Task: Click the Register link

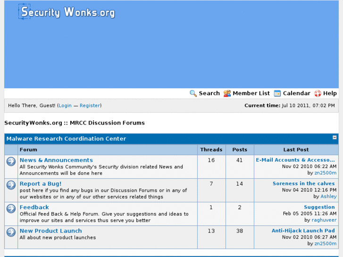Action: [x=90, y=106]
